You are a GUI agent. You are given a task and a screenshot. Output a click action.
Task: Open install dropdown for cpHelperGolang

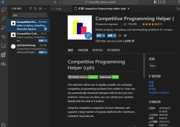click(x=46, y=52)
